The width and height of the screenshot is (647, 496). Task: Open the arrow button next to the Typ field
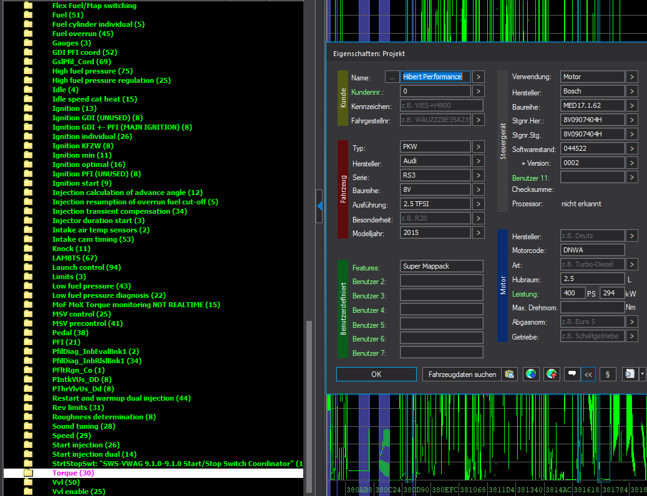[x=479, y=146]
